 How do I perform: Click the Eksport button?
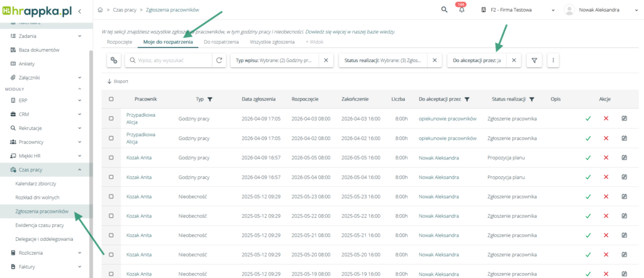point(118,82)
